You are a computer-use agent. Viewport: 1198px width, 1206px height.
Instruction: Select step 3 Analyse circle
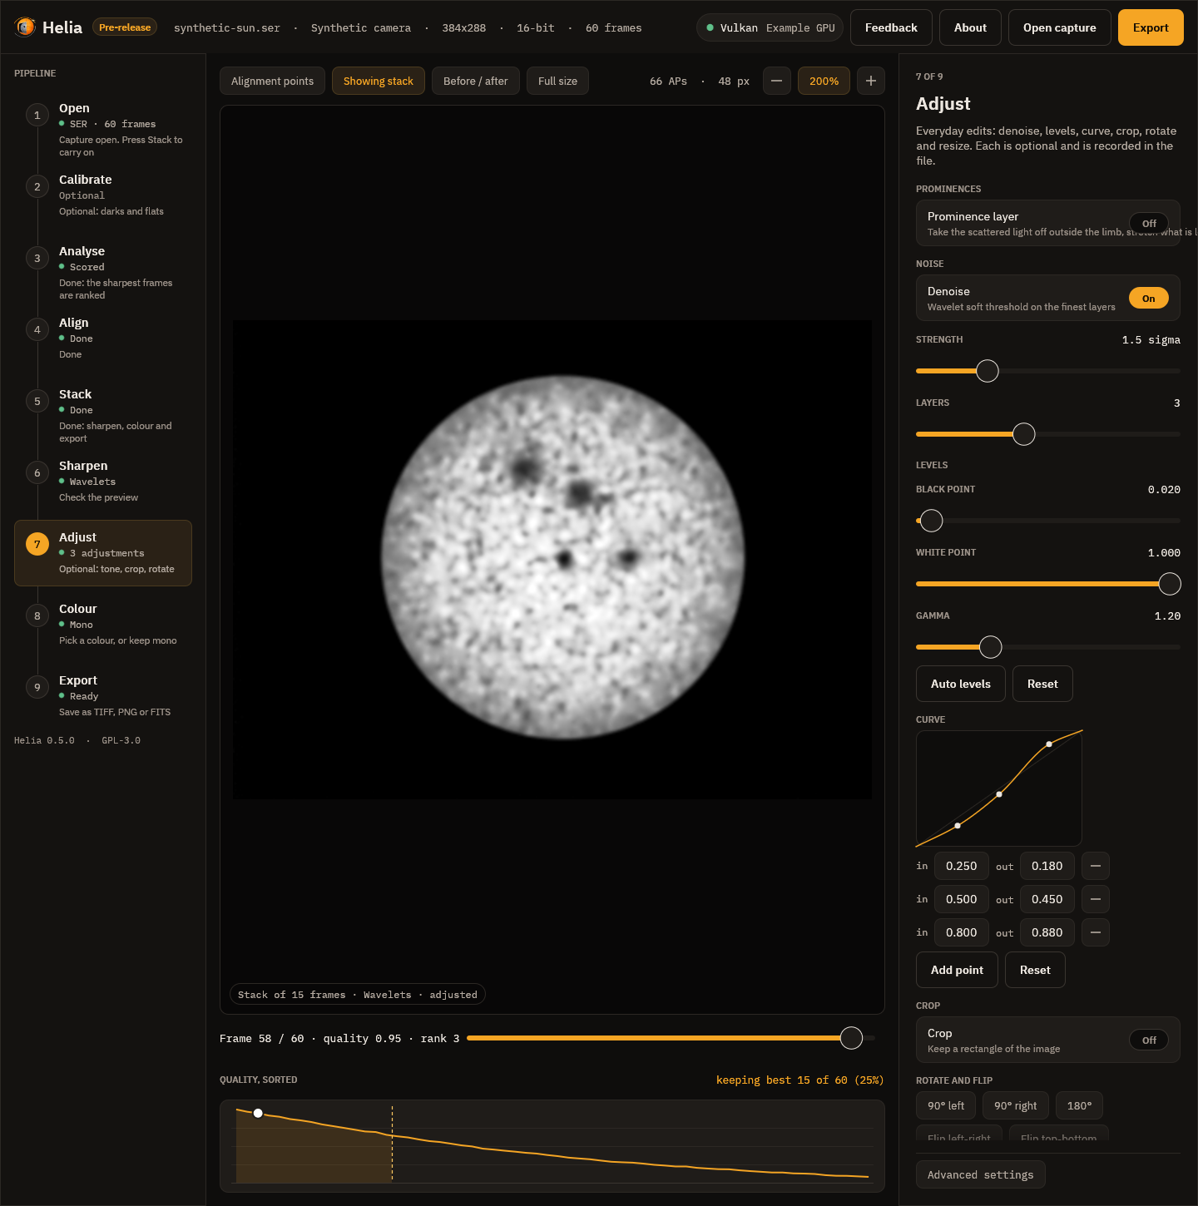[37, 258]
